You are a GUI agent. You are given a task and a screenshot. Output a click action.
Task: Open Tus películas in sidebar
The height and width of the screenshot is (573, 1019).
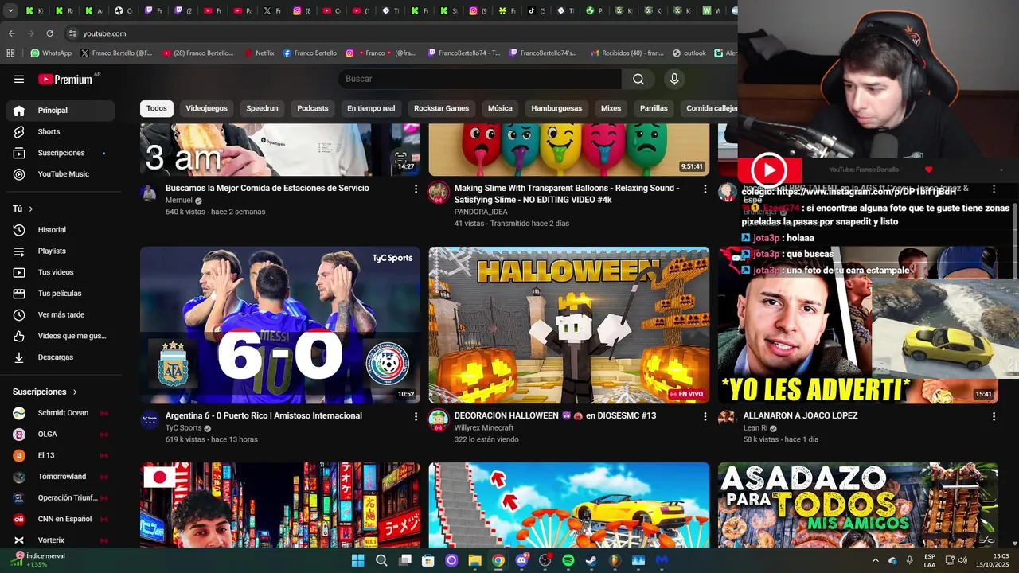pyautogui.click(x=61, y=294)
